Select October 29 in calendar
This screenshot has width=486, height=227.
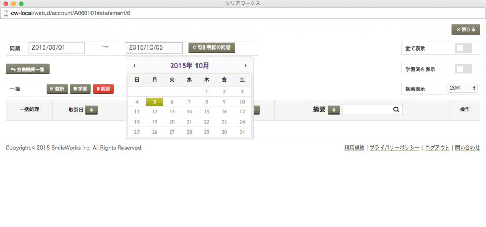click(x=207, y=132)
